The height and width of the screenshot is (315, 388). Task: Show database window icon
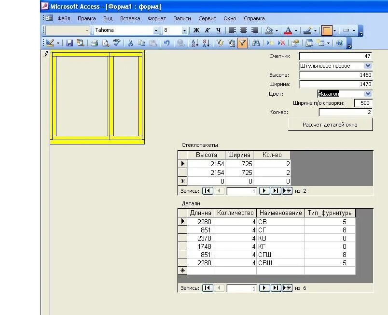309,43
